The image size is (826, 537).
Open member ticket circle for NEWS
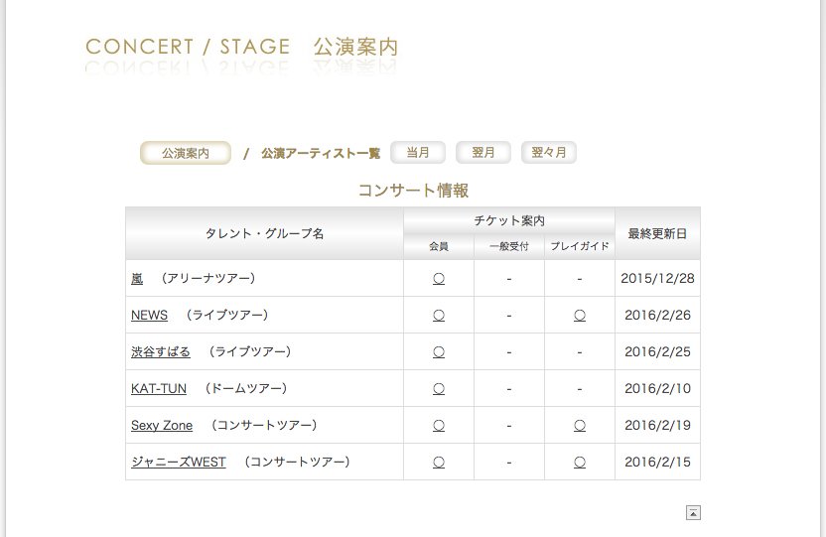point(438,316)
